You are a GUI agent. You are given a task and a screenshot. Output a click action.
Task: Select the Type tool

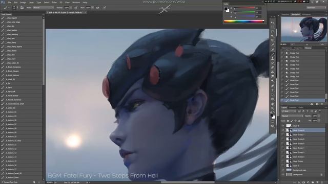[x=272, y=90]
